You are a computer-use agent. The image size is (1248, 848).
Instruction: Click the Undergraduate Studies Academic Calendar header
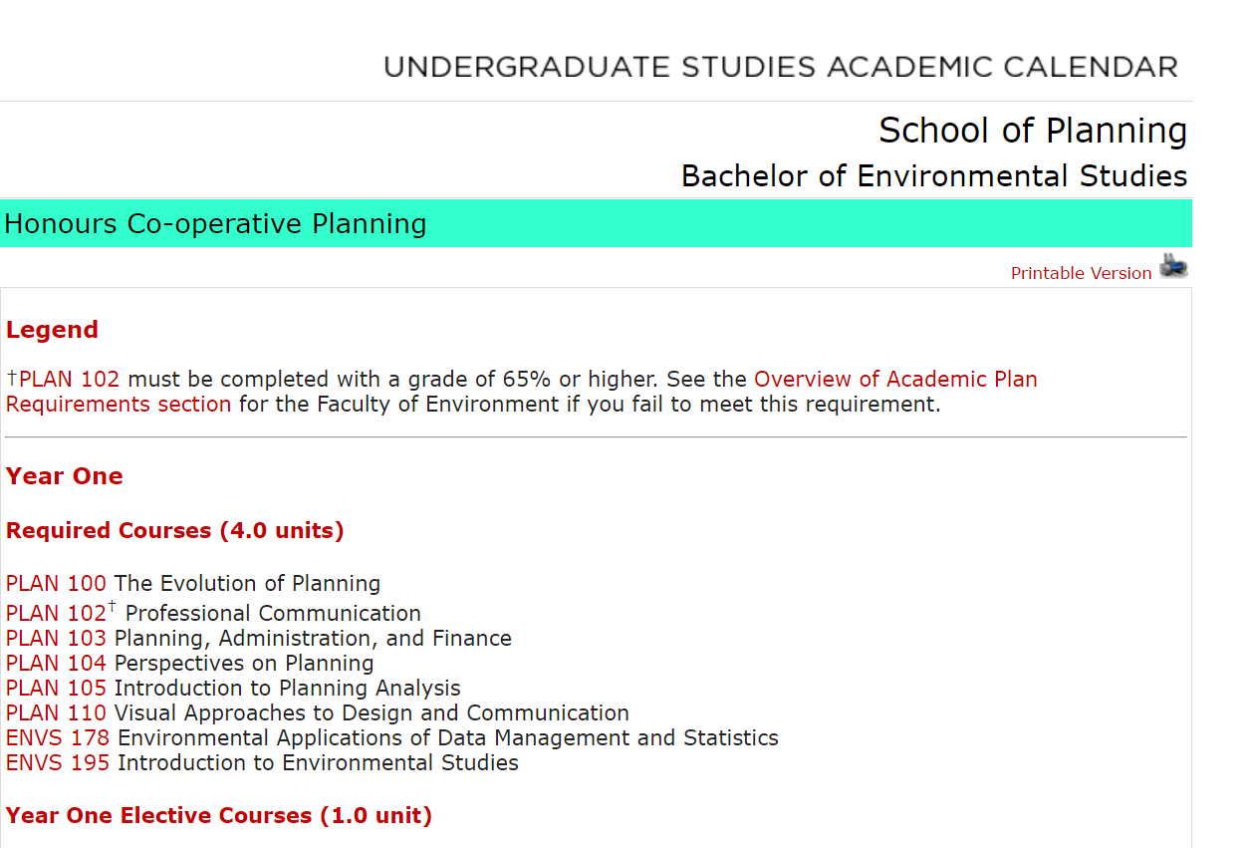(780, 68)
